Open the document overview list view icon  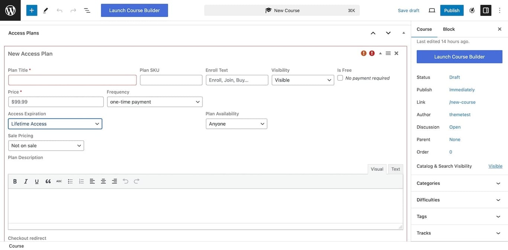[87, 10]
